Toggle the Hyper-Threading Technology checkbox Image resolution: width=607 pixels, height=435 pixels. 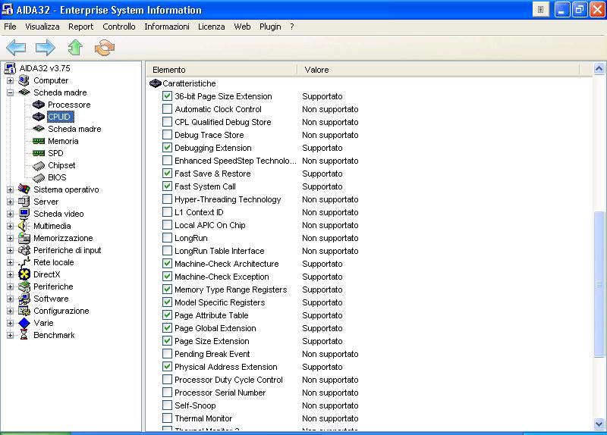point(167,199)
